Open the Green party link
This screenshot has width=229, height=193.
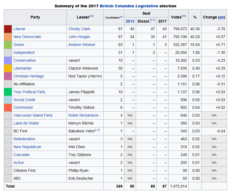pyautogui.click(x=19, y=45)
